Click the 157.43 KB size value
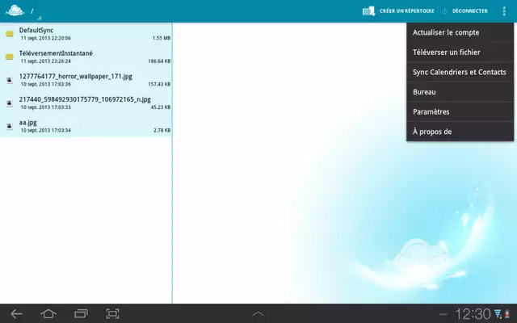This screenshot has height=323, width=517. [x=159, y=84]
